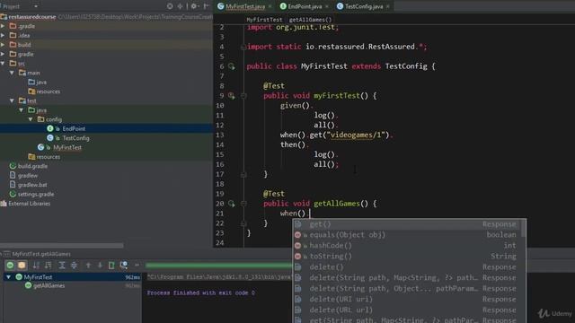Collapse the main folder arrow
Viewport: 575px width, 323px height.
(x=12, y=73)
